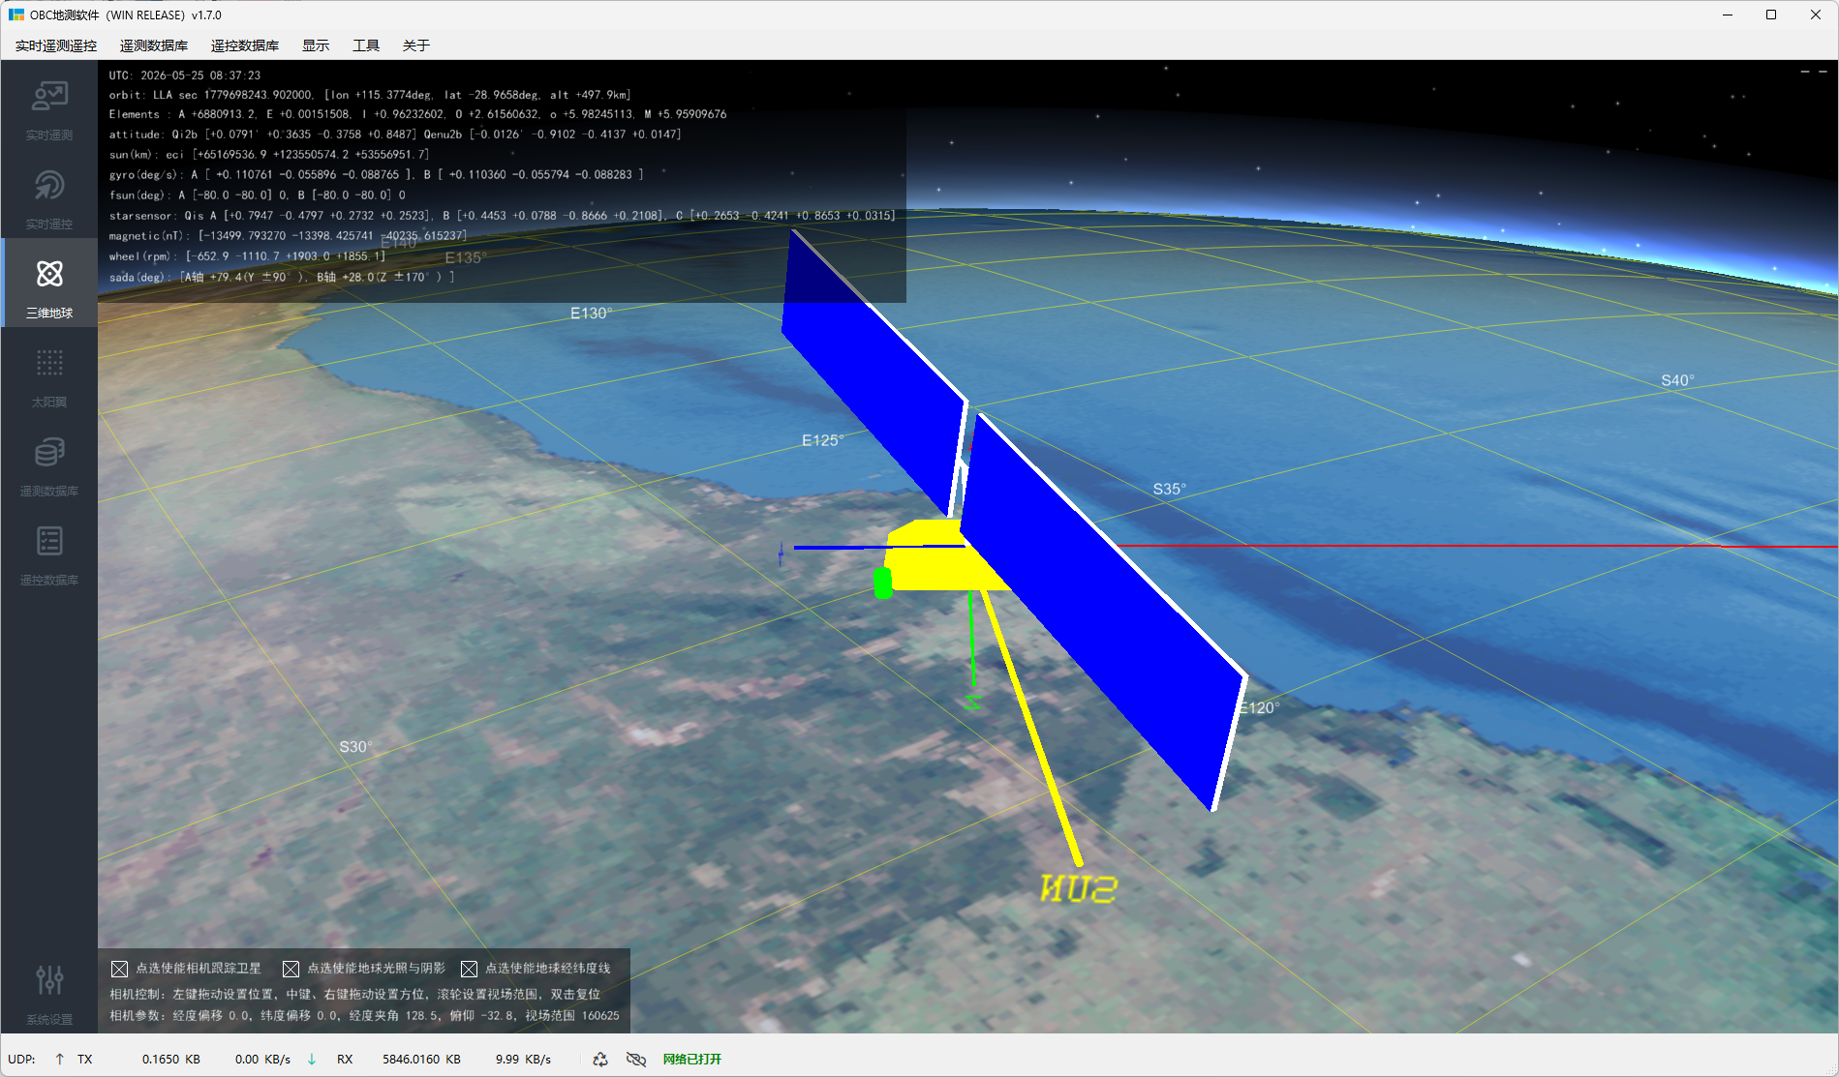The width and height of the screenshot is (1839, 1077).
Task: Click the network link icon in status bar
Action: click(x=636, y=1060)
